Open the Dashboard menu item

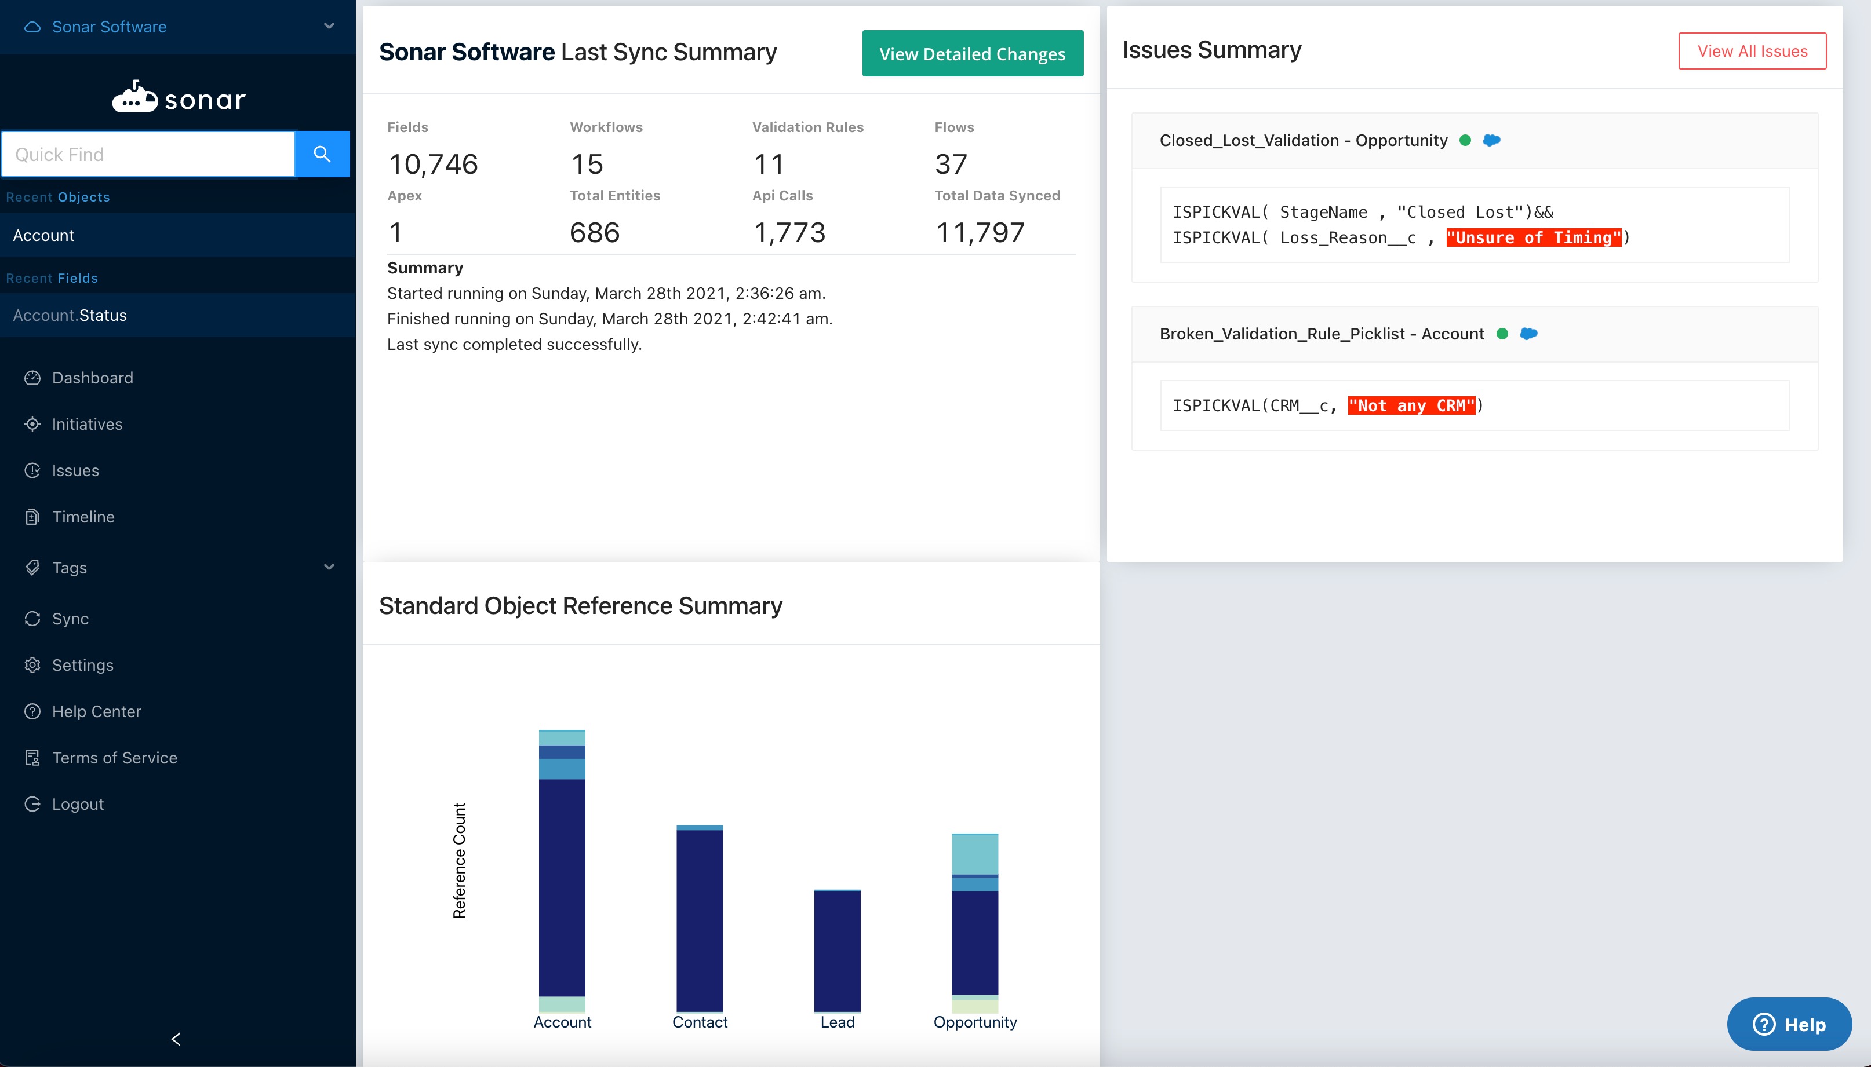click(92, 378)
